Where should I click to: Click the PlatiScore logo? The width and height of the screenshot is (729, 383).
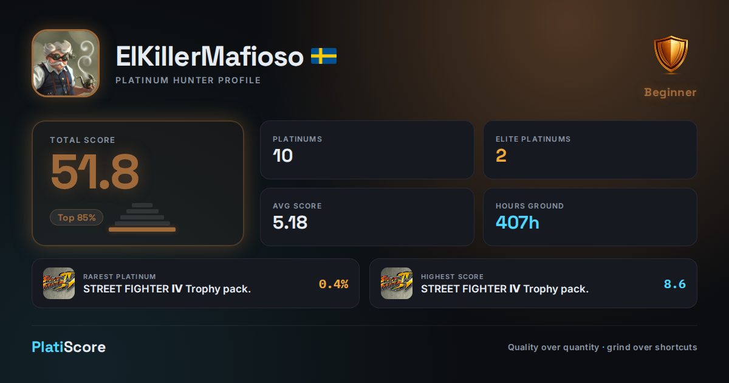(x=69, y=347)
